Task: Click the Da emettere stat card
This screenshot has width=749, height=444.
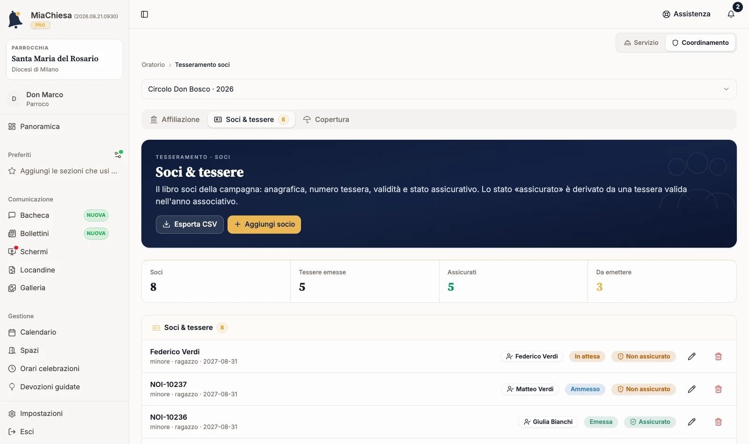Action: 662,281
